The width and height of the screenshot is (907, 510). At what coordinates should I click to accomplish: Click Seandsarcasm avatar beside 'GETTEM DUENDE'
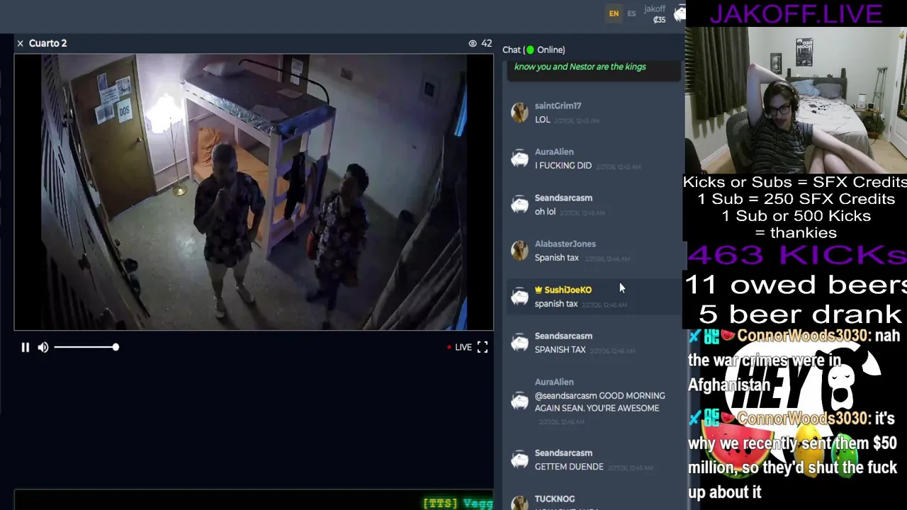pos(519,460)
